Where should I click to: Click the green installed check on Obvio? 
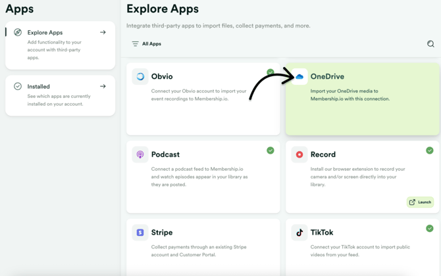click(x=271, y=72)
